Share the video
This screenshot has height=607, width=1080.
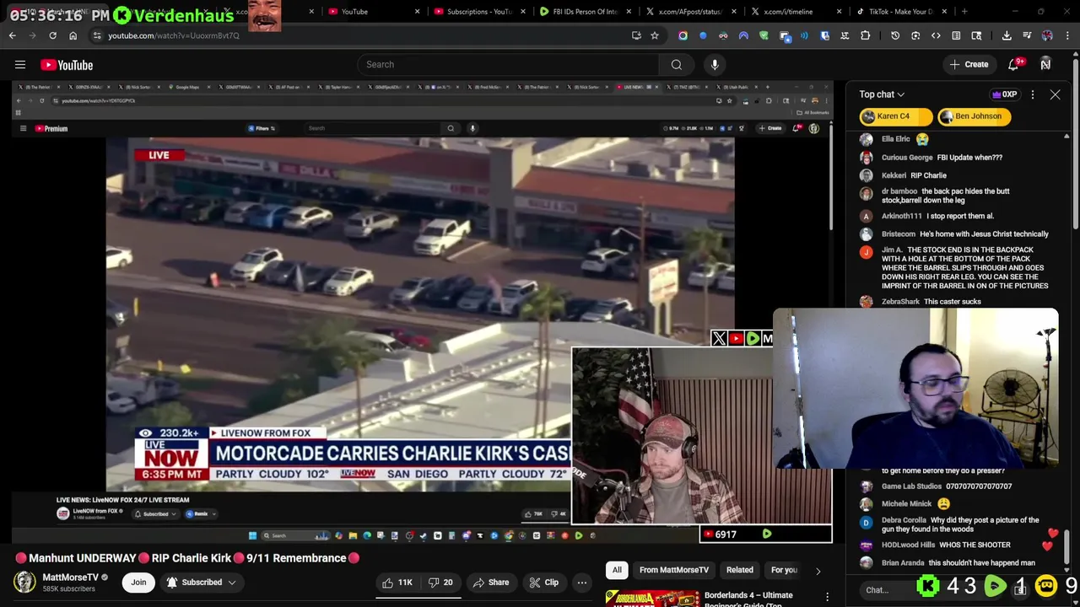tap(490, 583)
